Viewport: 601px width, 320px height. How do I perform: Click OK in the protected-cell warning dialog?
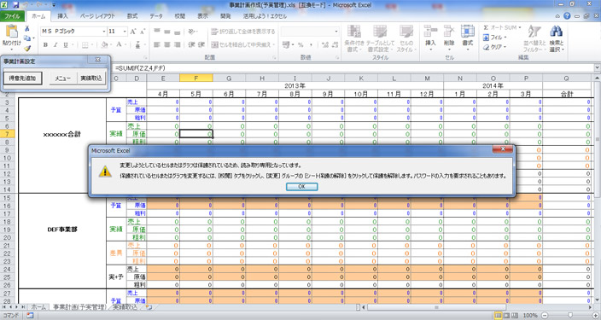click(x=301, y=187)
